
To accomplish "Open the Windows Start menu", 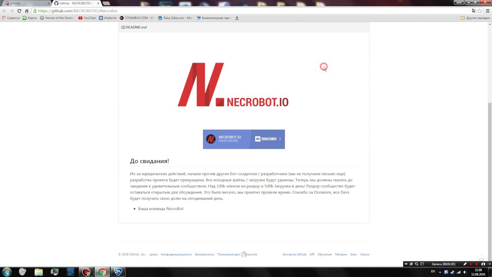I will click(x=7, y=272).
